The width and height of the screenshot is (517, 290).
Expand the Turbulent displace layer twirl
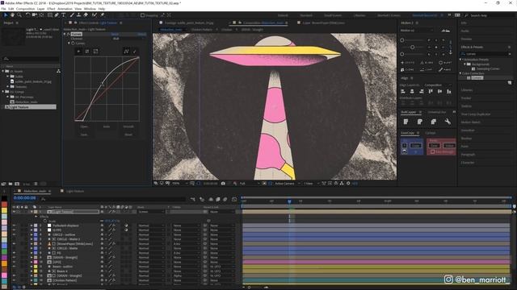click(32, 226)
